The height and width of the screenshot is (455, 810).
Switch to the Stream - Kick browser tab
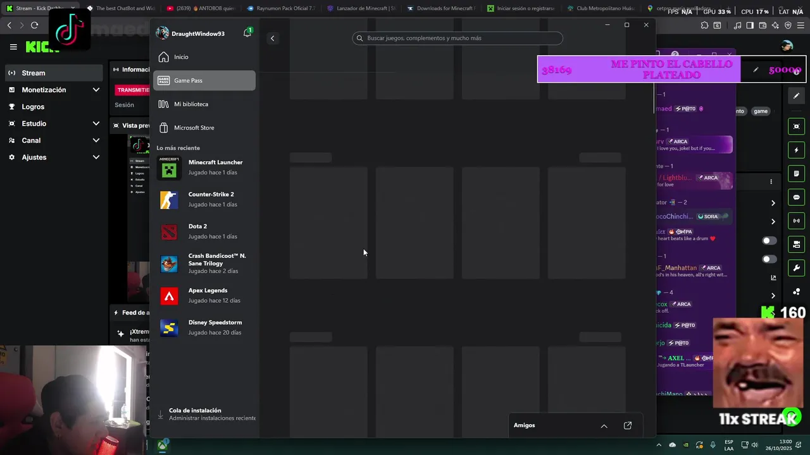(x=39, y=8)
